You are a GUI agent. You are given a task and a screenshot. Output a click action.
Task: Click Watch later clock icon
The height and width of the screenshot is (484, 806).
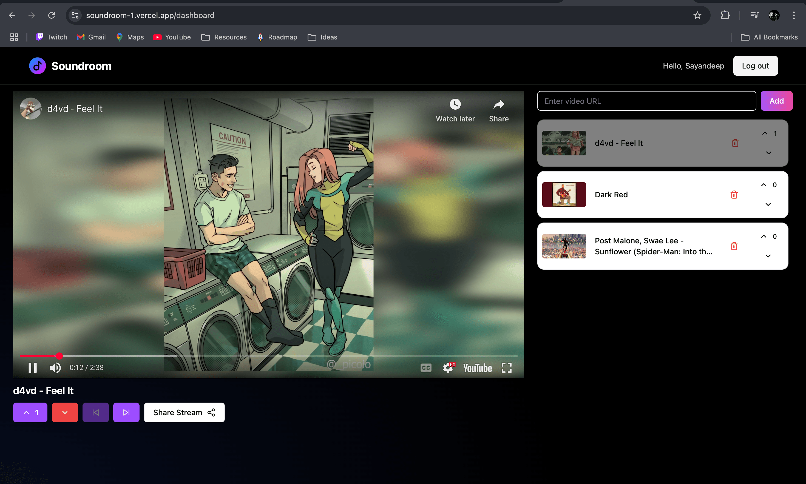455,104
